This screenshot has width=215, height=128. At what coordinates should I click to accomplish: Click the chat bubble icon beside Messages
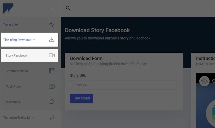coord(52,102)
